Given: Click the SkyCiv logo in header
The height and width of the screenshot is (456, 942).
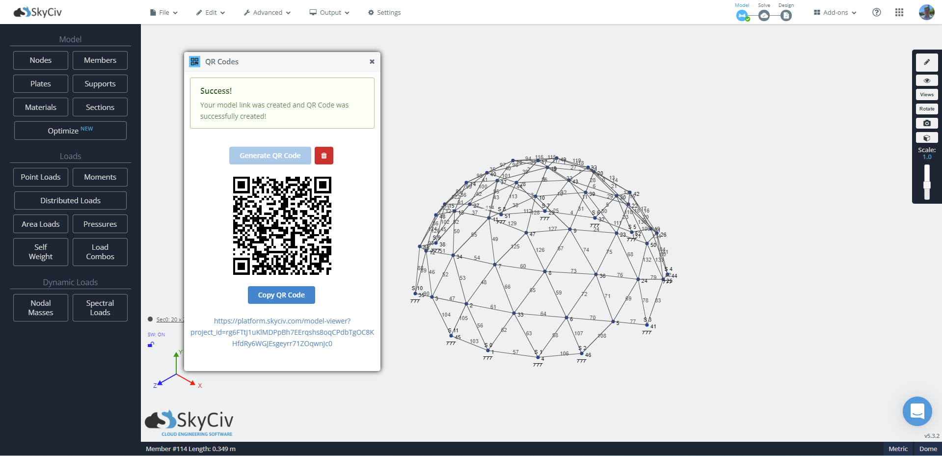Looking at the screenshot, I should coord(38,12).
